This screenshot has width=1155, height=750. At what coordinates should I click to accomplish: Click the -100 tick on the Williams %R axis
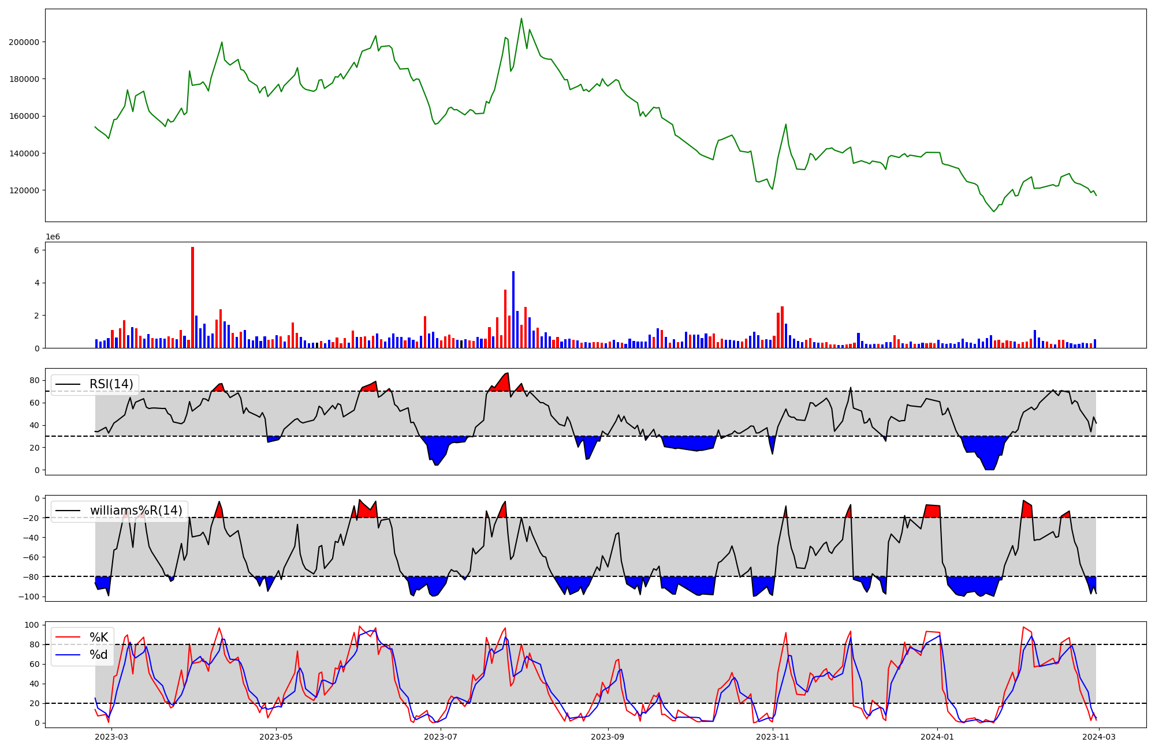tap(30, 597)
